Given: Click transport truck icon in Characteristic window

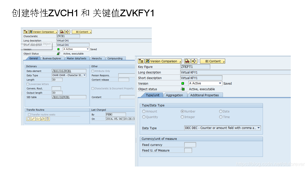Looking at the screenshot, I should pyautogui.click(x=62, y=32).
